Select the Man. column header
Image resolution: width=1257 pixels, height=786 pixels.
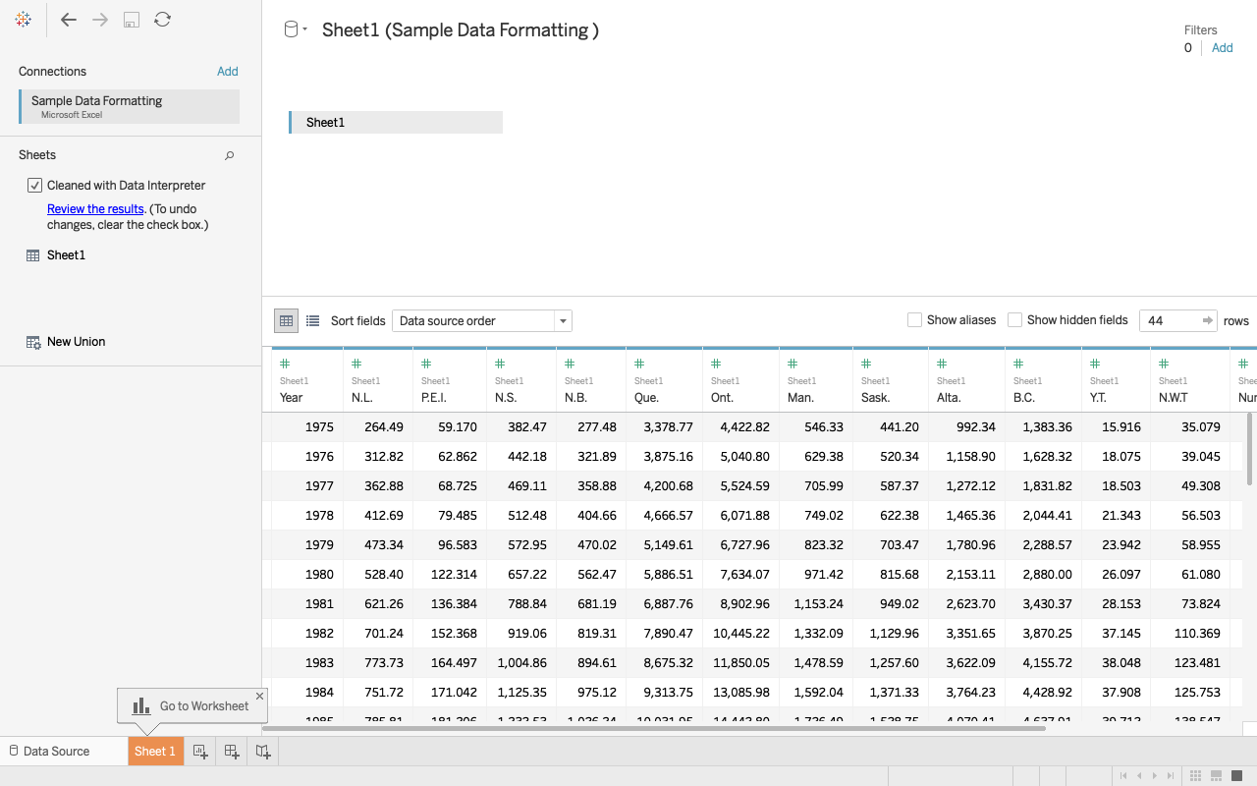(x=816, y=380)
